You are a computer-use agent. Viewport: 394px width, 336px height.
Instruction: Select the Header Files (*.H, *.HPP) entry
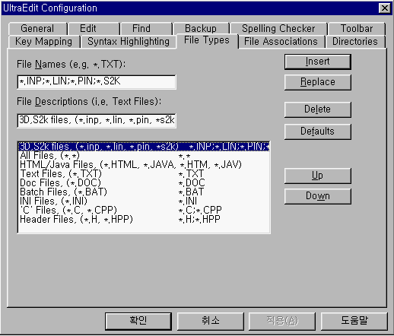coord(144,220)
